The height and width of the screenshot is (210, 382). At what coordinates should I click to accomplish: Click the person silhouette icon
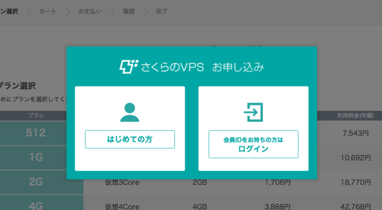pos(130,112)
